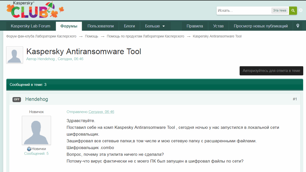Click the greeting 'Здравствуйте.'

[81, 121]
